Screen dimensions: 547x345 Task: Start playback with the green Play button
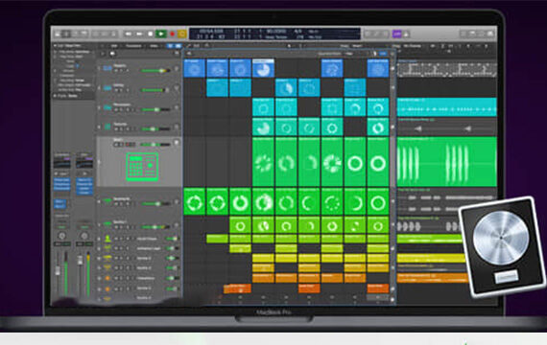[161, 34]
